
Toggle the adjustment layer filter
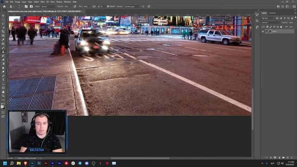(x=281, y=18)
